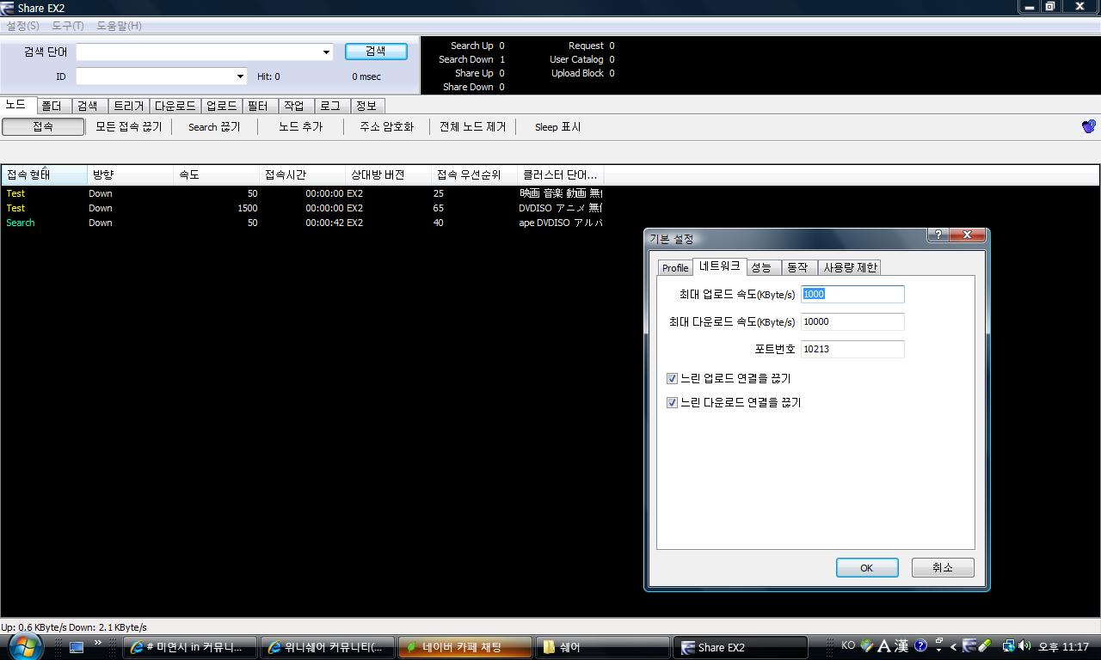Select the 성능 tab in settings dialog
The height and width of the screenshot is (660, 1101).
click(x=762, y=267)
